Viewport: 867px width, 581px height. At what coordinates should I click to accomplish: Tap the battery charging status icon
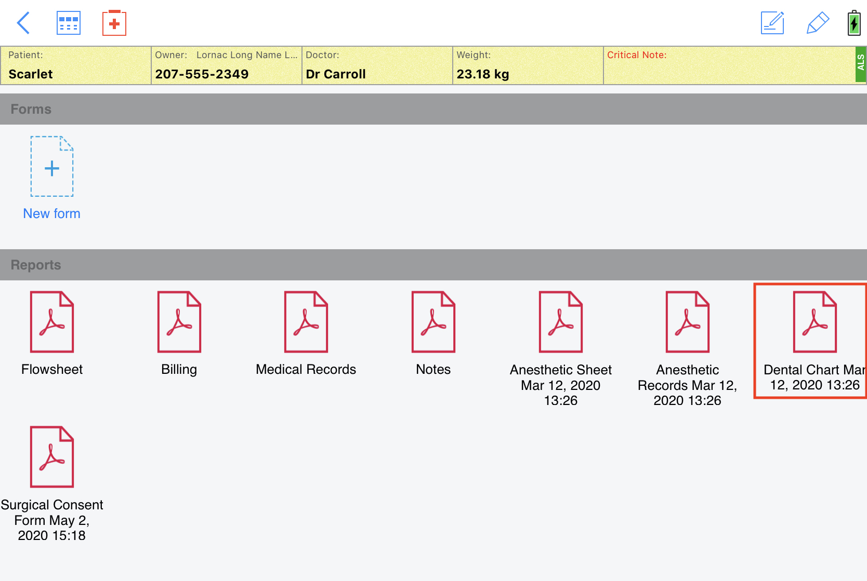[x=853, y=23]
